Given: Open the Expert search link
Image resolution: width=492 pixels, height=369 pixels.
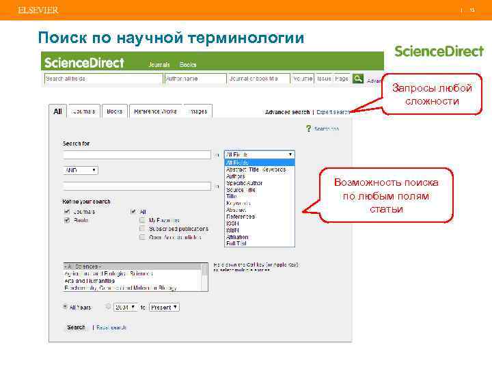Looking at the screenshot, I should 333,112.
